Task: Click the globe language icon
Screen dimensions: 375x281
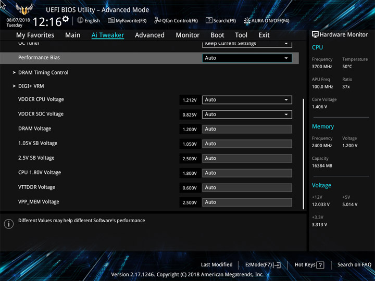Action: (x=80, y=20)
